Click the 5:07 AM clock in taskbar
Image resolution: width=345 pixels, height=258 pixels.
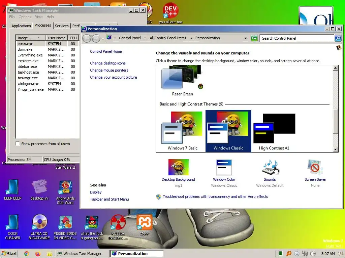point(328,254)
